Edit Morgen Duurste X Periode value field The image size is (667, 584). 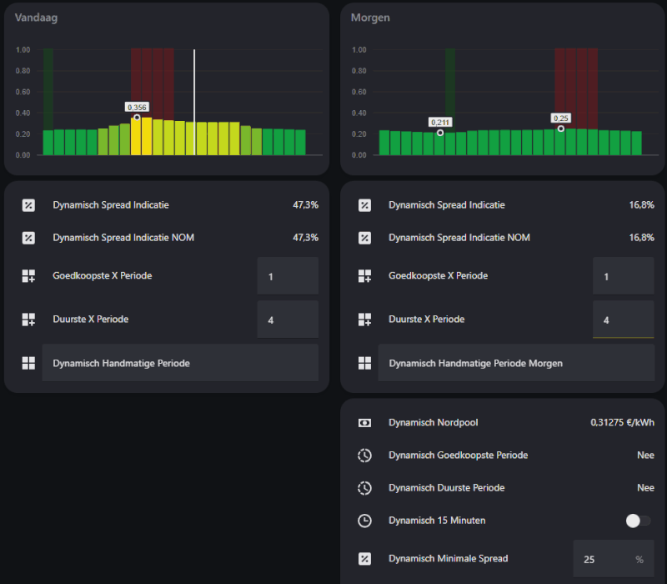coord(624,320)
